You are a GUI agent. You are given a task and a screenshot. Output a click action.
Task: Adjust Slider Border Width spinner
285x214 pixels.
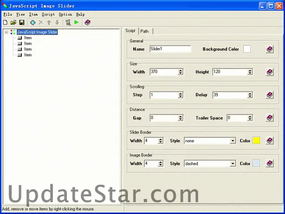[x=160, y=140]
